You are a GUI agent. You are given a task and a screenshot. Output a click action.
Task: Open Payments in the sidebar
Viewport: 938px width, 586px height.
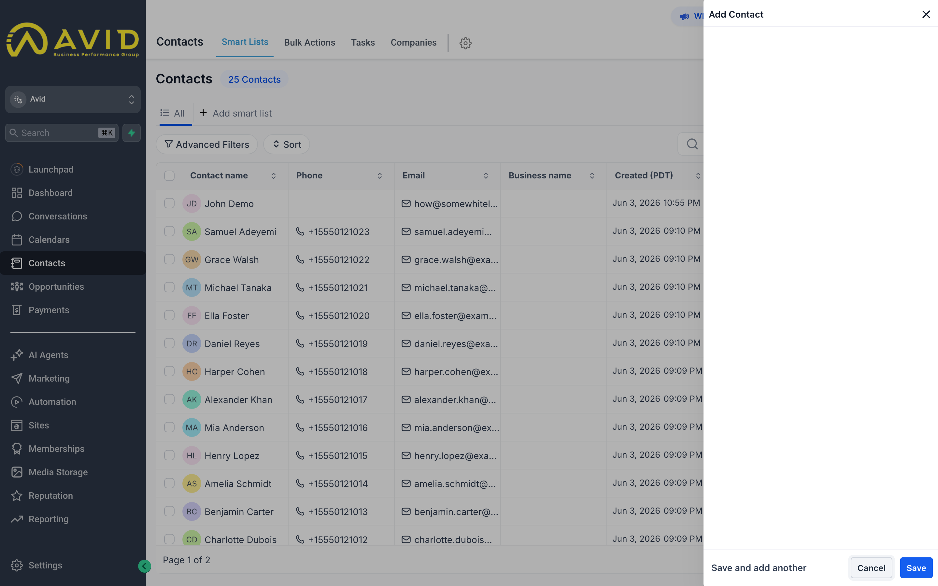(73, 310)
